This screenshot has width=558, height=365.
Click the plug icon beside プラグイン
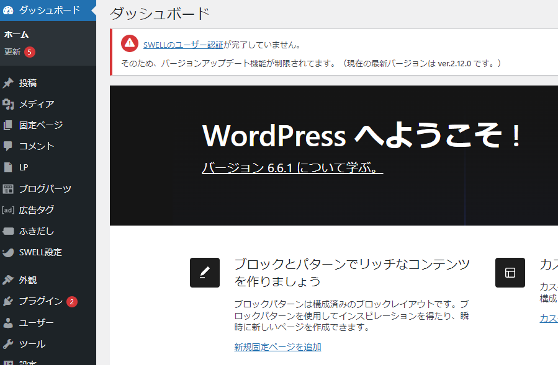click(8, 301)
